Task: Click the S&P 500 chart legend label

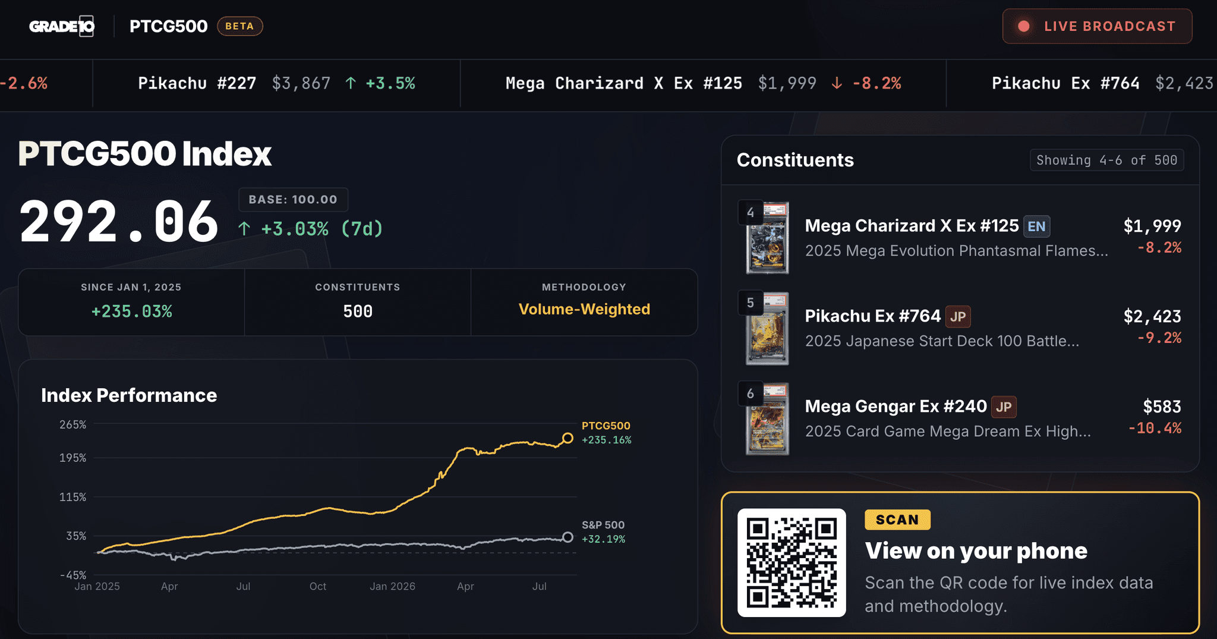Action: pyautogui.click(x=603, y=525)
